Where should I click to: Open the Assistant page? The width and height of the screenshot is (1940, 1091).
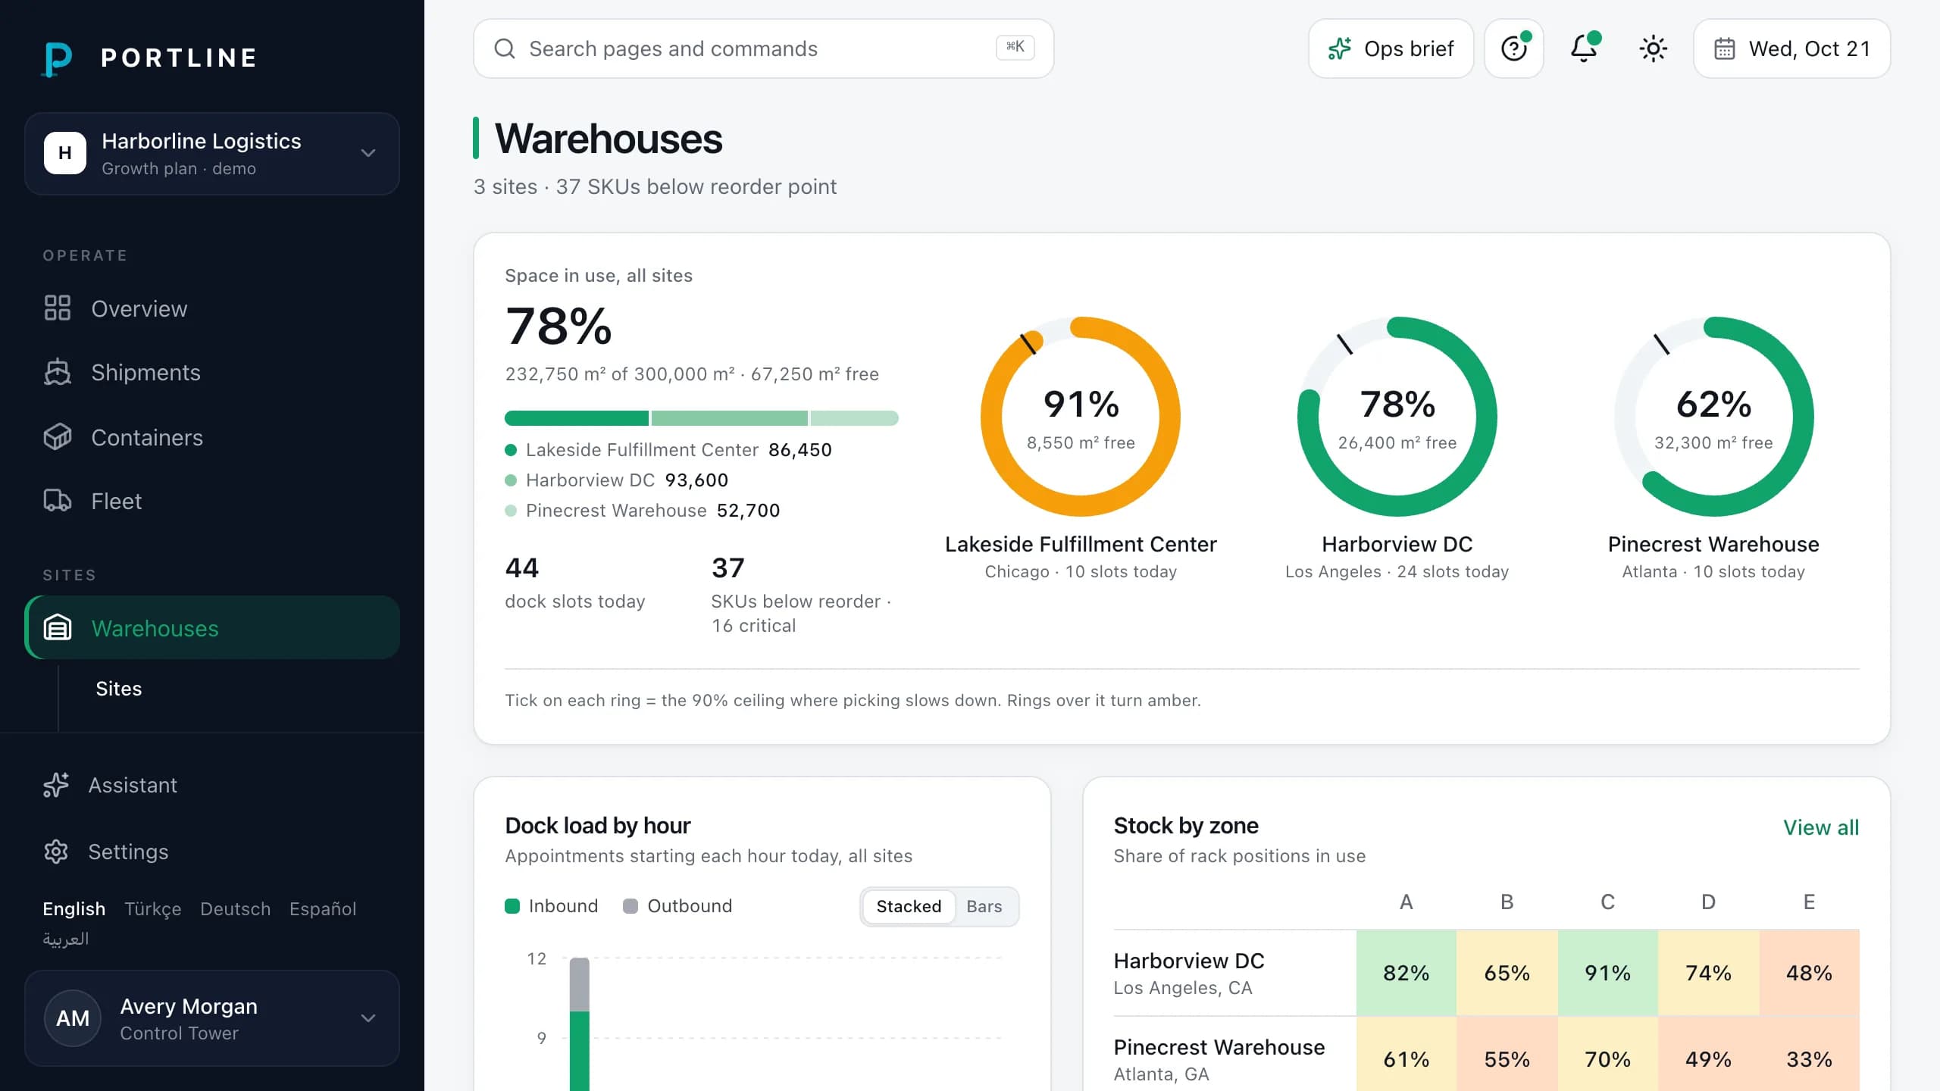pyautogui.click(x=212, y=785)
